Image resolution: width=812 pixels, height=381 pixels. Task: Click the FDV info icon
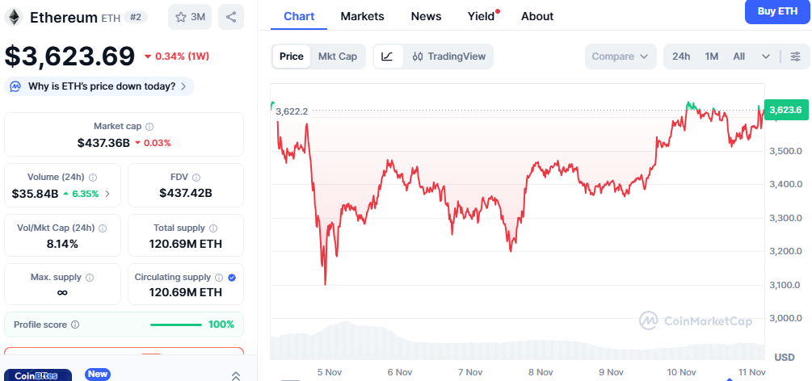[196, 178]
